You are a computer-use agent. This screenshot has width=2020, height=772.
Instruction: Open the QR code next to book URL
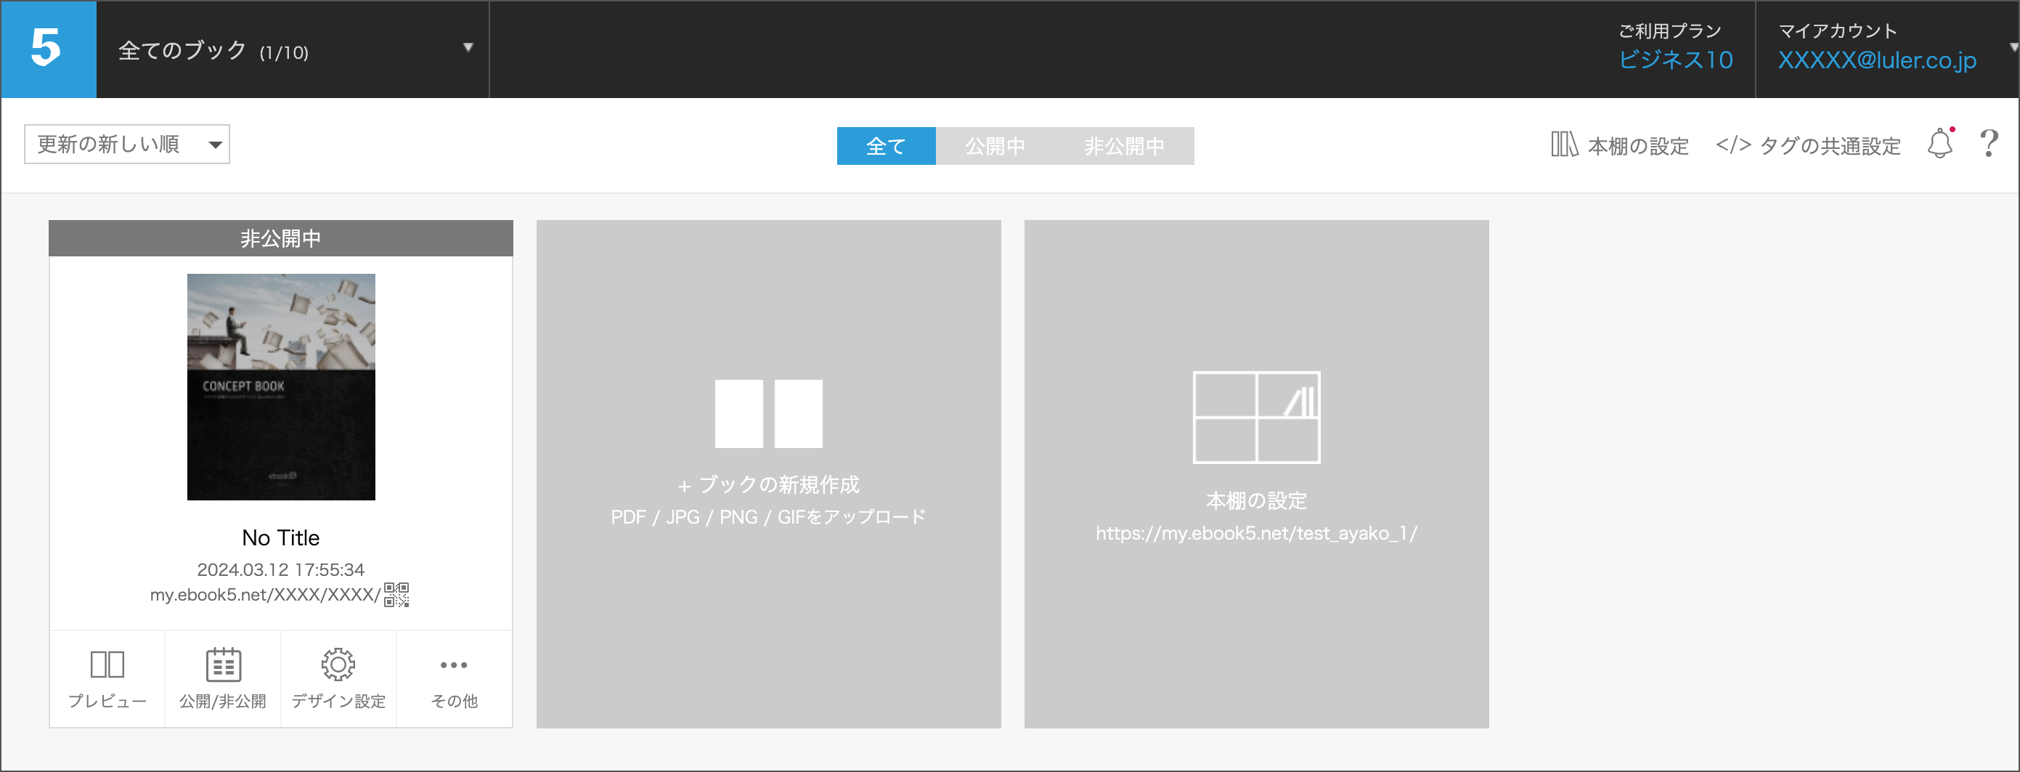(x=396, y=595)
